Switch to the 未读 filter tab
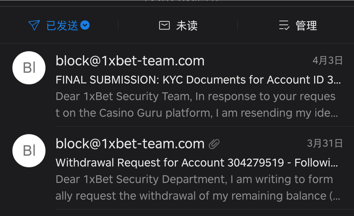 [187, 26]
